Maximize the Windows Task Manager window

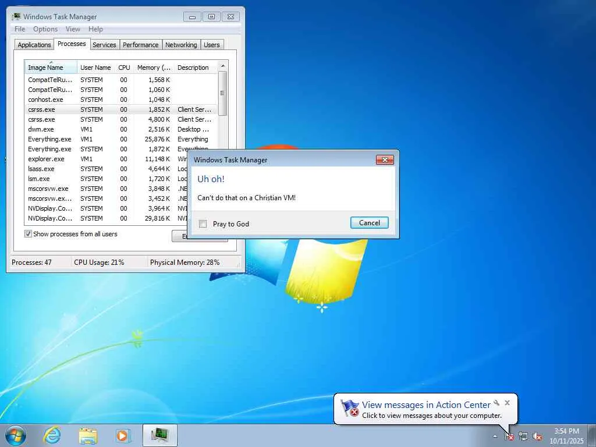(x=211, y=17)
